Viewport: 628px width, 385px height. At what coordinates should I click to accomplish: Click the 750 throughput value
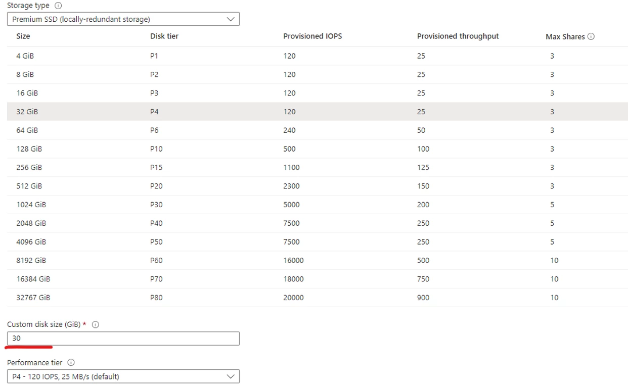[x=423, y=279]
